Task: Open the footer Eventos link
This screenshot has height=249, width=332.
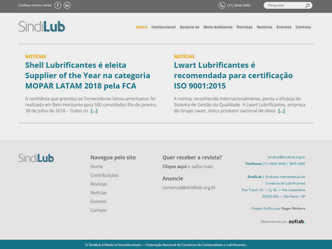Action: [x=98, y=201]
